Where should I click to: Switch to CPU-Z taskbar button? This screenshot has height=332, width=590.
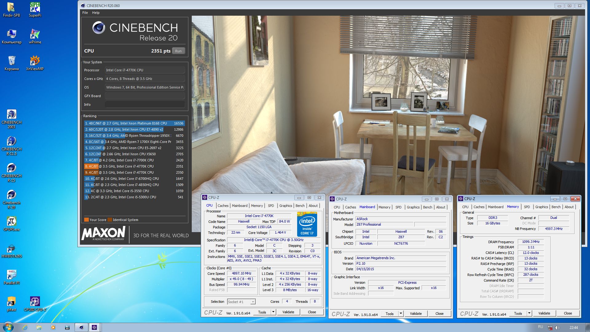(94, 327)
